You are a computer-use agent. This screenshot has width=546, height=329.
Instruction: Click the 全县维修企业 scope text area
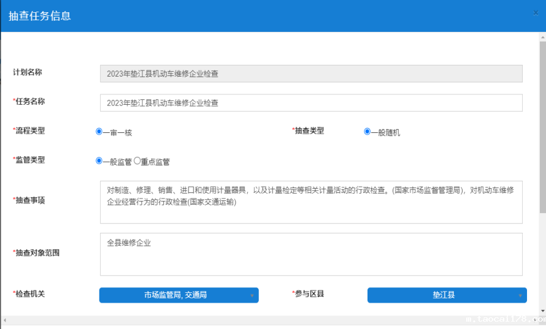click(x=311, y=254)
